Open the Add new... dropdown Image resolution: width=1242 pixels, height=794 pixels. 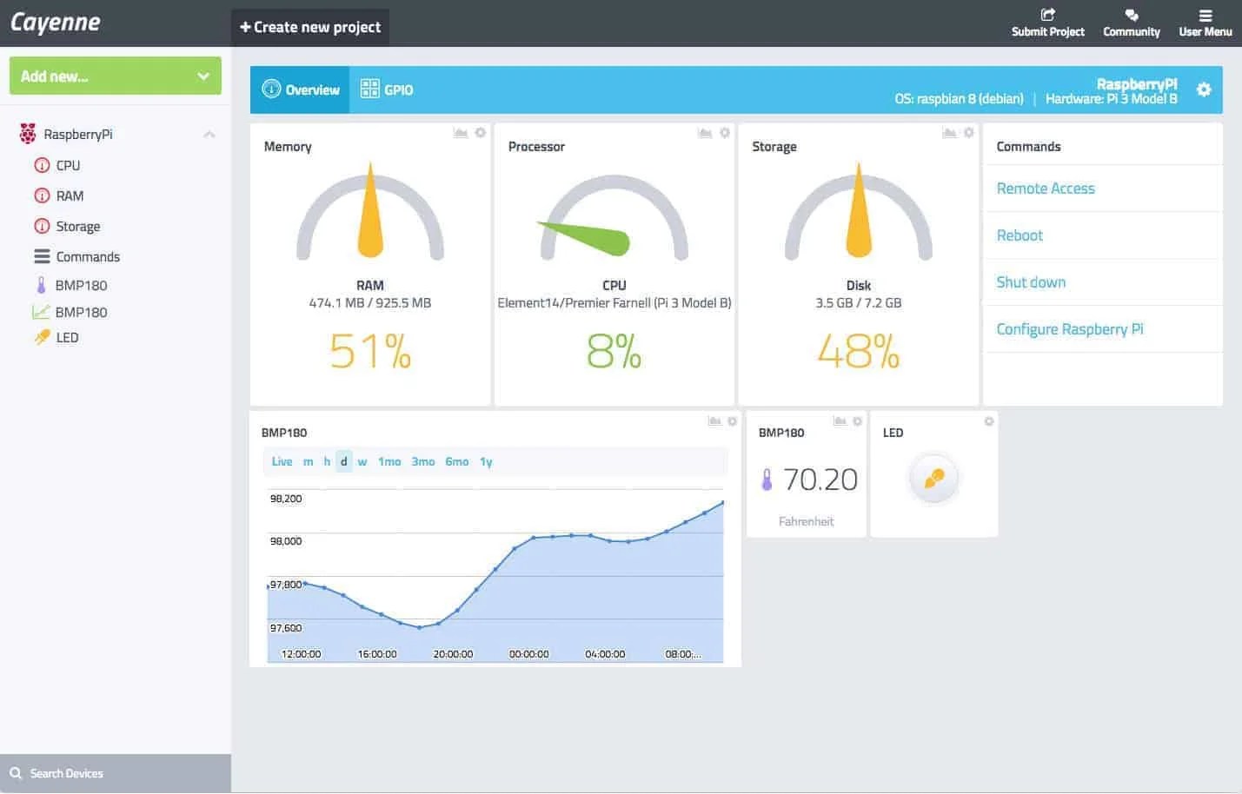point(116,76)
